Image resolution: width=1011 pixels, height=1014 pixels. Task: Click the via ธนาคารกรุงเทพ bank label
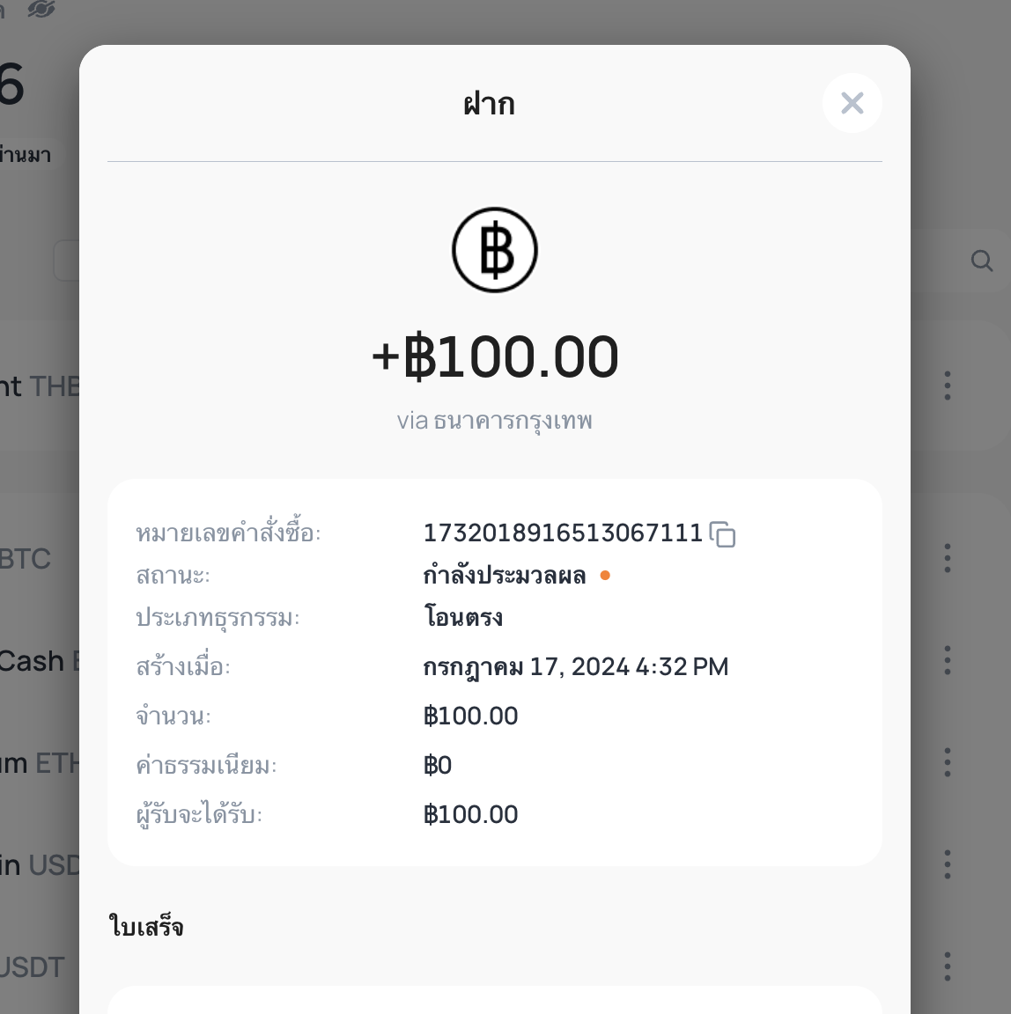tap(495, 421)
